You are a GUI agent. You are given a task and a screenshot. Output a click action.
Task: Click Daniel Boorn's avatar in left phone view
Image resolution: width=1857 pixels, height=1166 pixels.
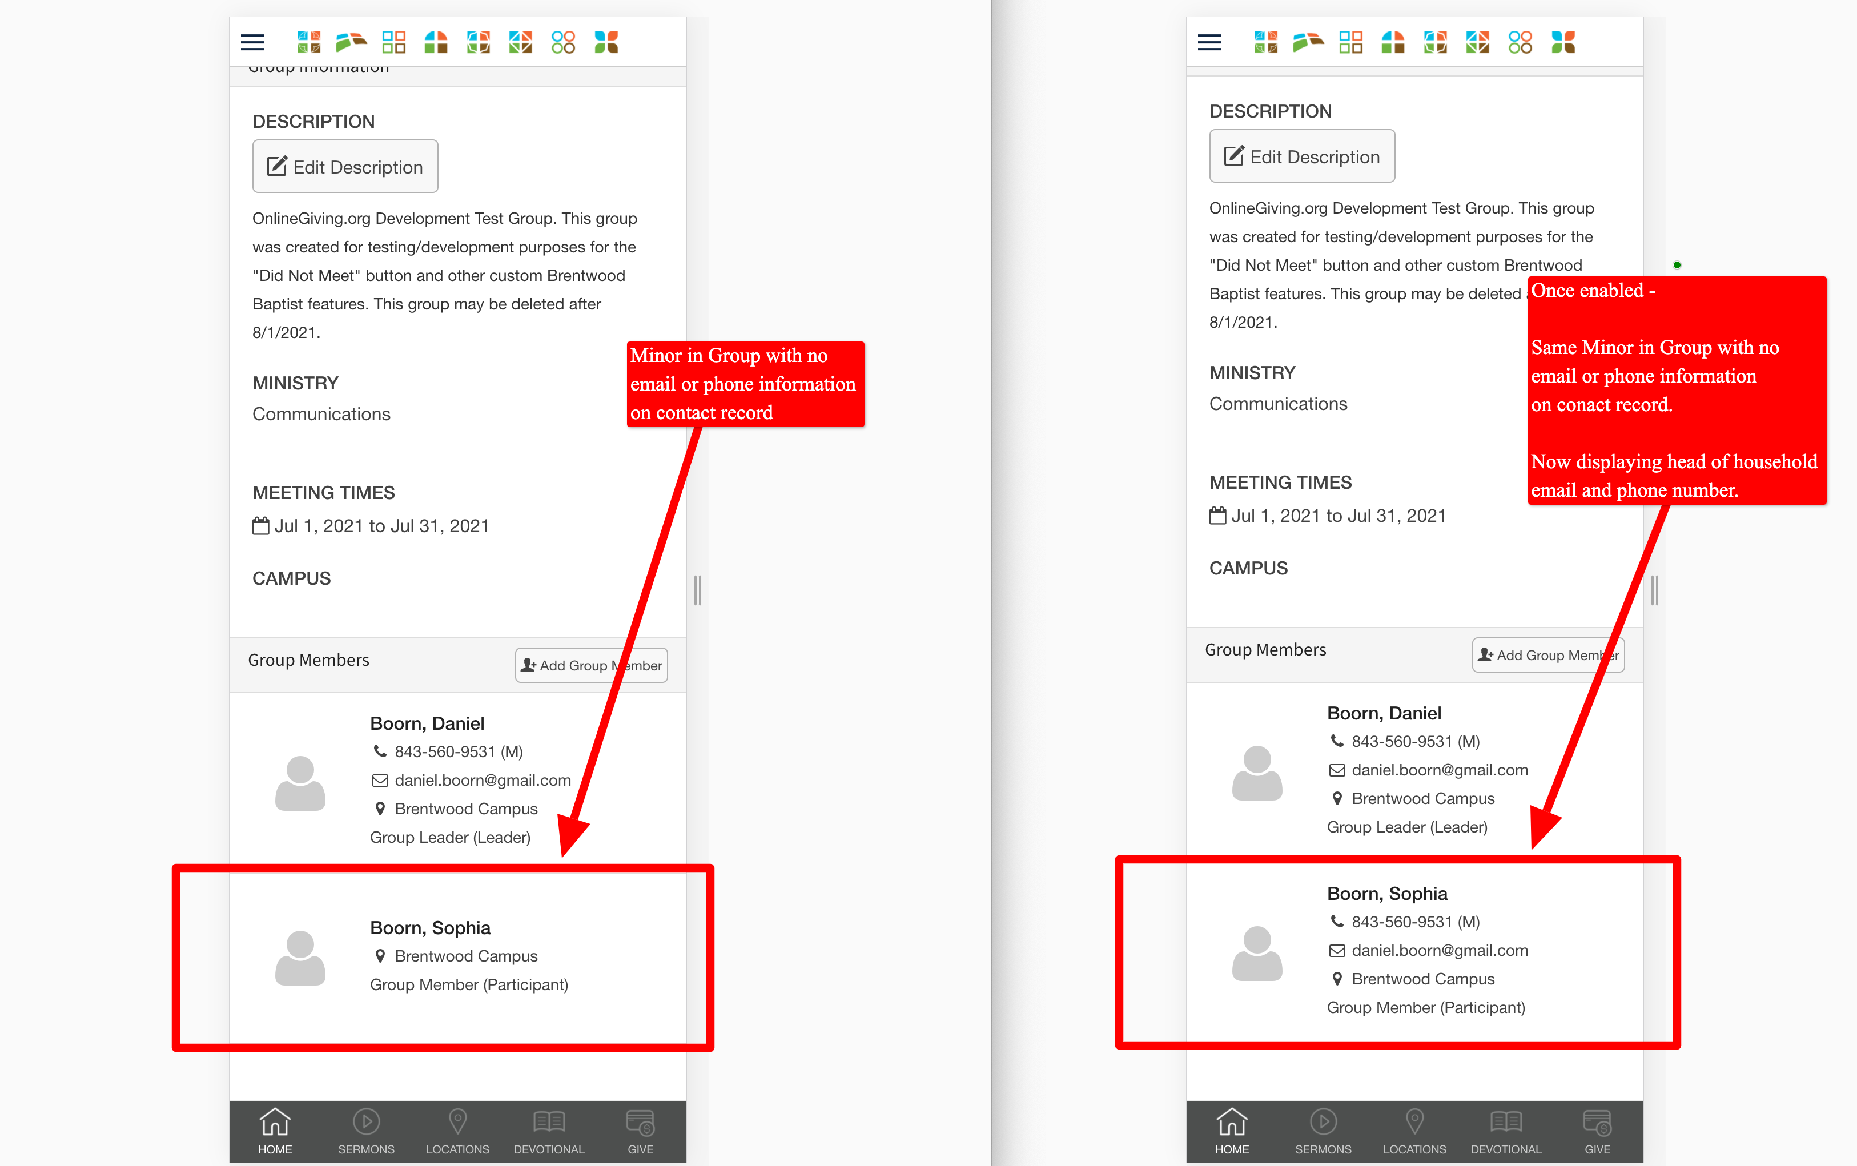[300, 783]
